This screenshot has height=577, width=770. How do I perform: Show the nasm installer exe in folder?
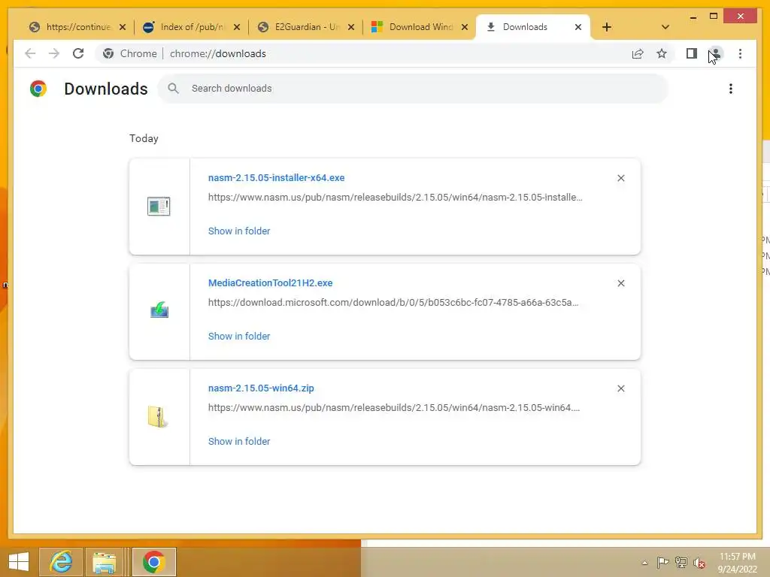pos(239,231)
